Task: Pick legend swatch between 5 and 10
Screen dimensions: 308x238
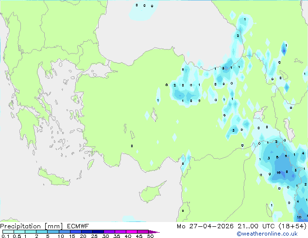Action: click(53, 232)
